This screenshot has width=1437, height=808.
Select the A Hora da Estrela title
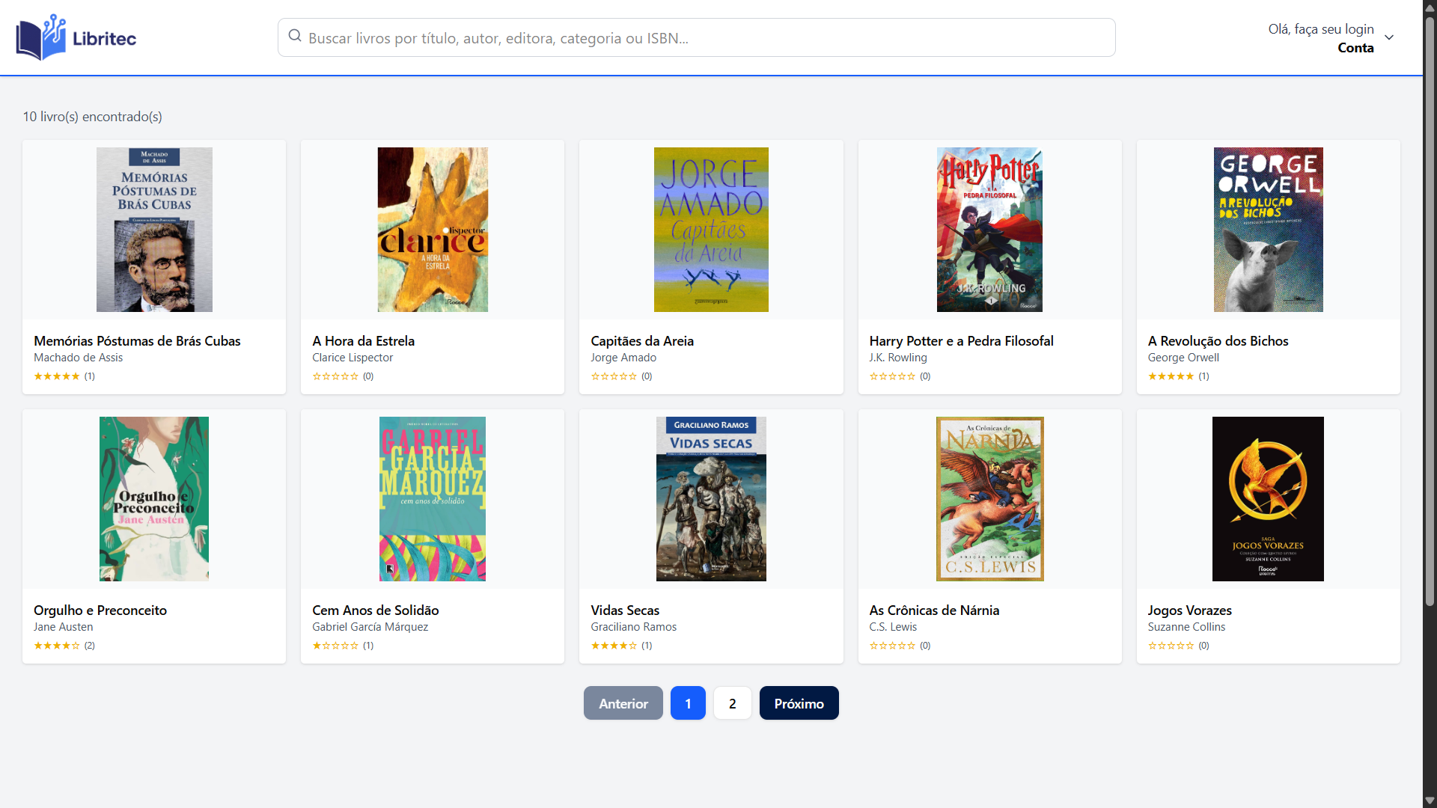click(363, 341)
